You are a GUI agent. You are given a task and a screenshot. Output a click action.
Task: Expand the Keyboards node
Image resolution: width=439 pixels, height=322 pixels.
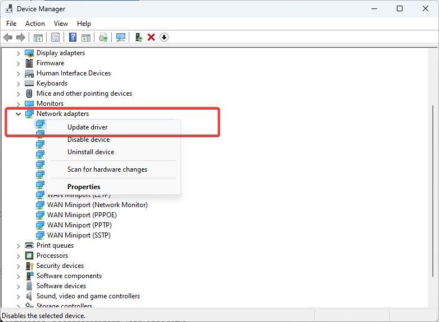point(18,83)
